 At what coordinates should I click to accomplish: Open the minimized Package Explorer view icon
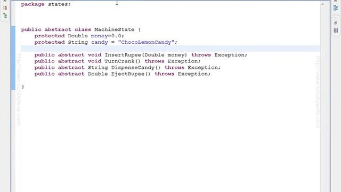(5, 8)
